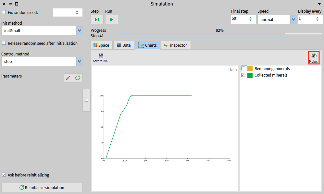The height and width of the screenshot is (194, 324).
Task: Click the pencil edit parameters icon
Action: (68, 78)
